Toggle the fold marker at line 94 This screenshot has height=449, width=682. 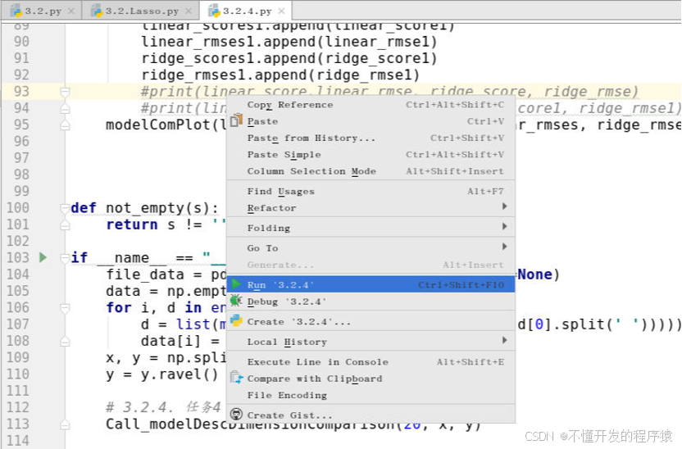tap(65, 108)
